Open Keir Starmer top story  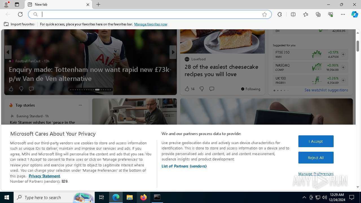tap(42, 122)
